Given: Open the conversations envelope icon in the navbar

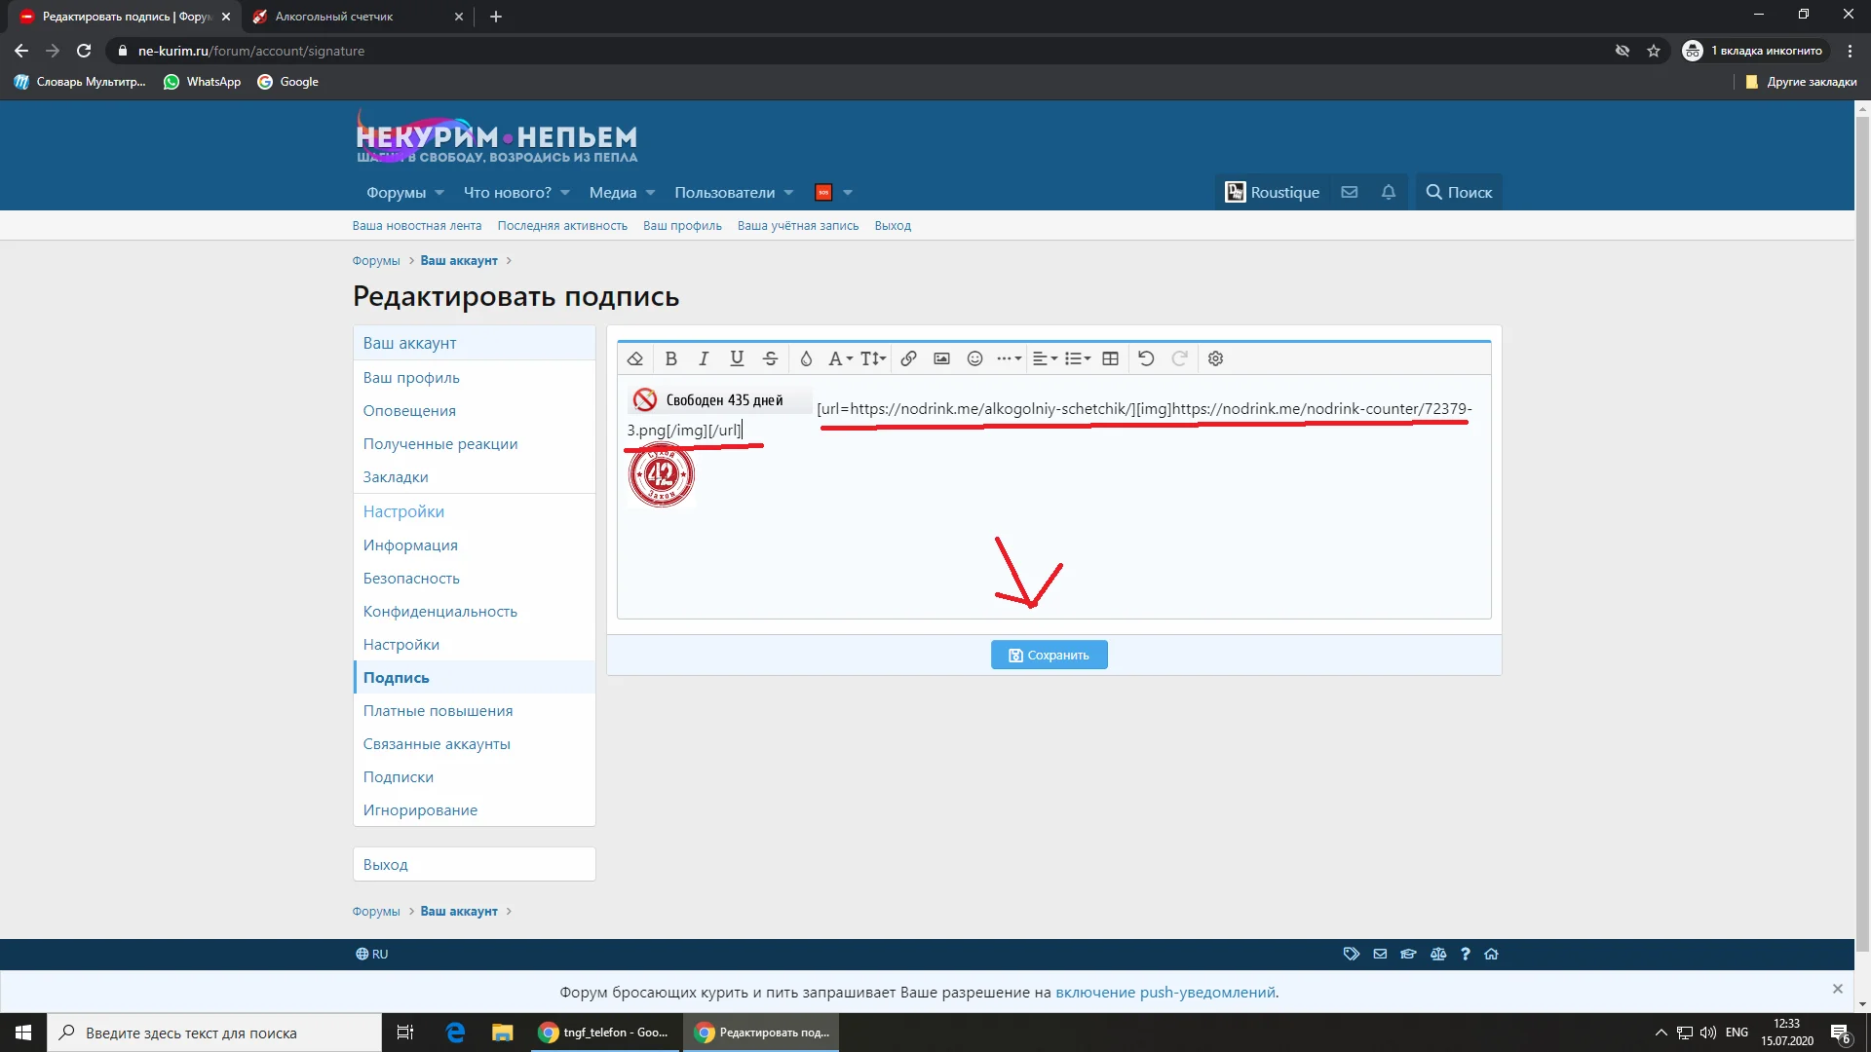Looking at the screenshot, I should (1350, 192).
